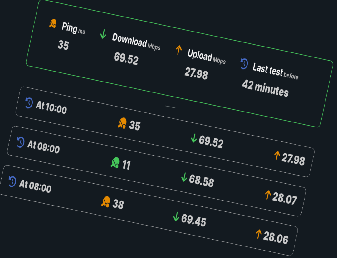337x258 pixels.
Task: Click the history clock icon at 10:00
Action: 29,103
